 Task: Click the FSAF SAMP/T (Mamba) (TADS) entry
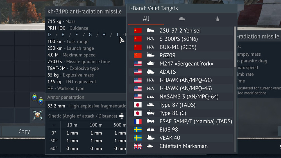coord(181,121)
